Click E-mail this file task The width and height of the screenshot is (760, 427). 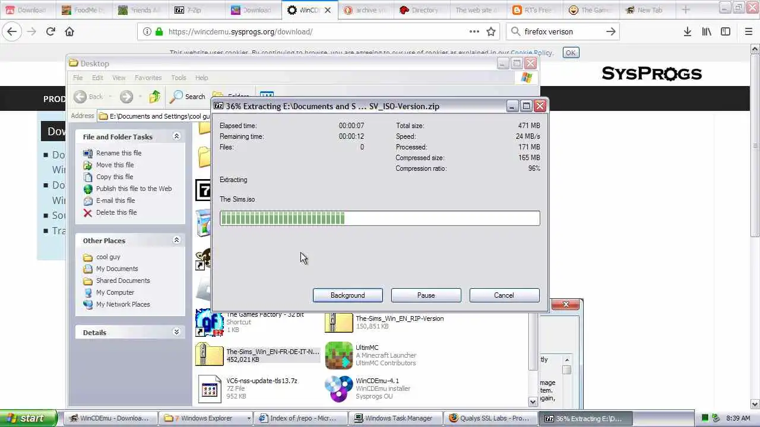115,200
